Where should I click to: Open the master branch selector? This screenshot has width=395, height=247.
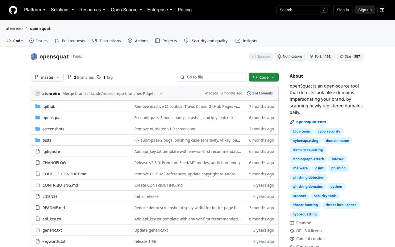pyautogui.click(x=47, y=77)
